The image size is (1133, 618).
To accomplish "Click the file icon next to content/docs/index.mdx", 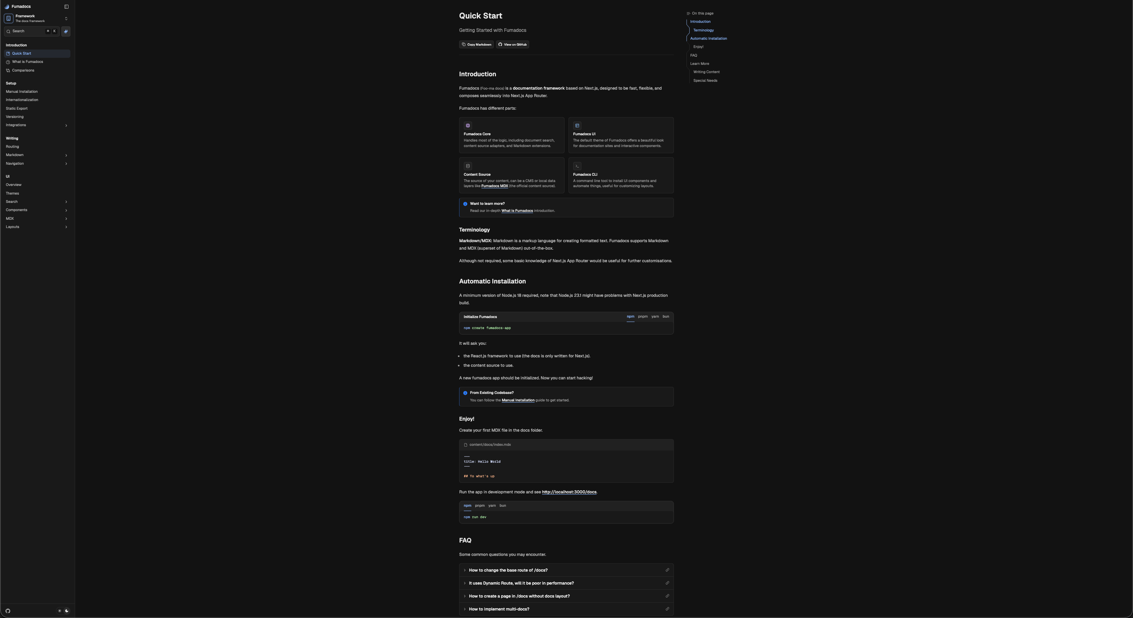I will point(466,444).
